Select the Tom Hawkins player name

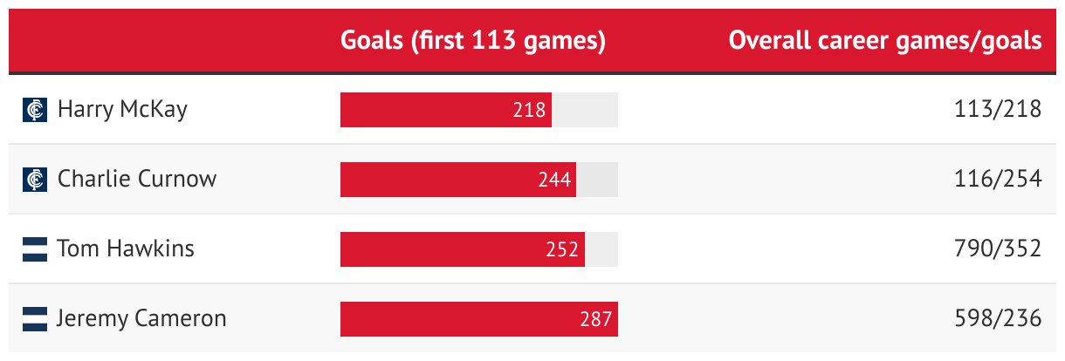126,249
